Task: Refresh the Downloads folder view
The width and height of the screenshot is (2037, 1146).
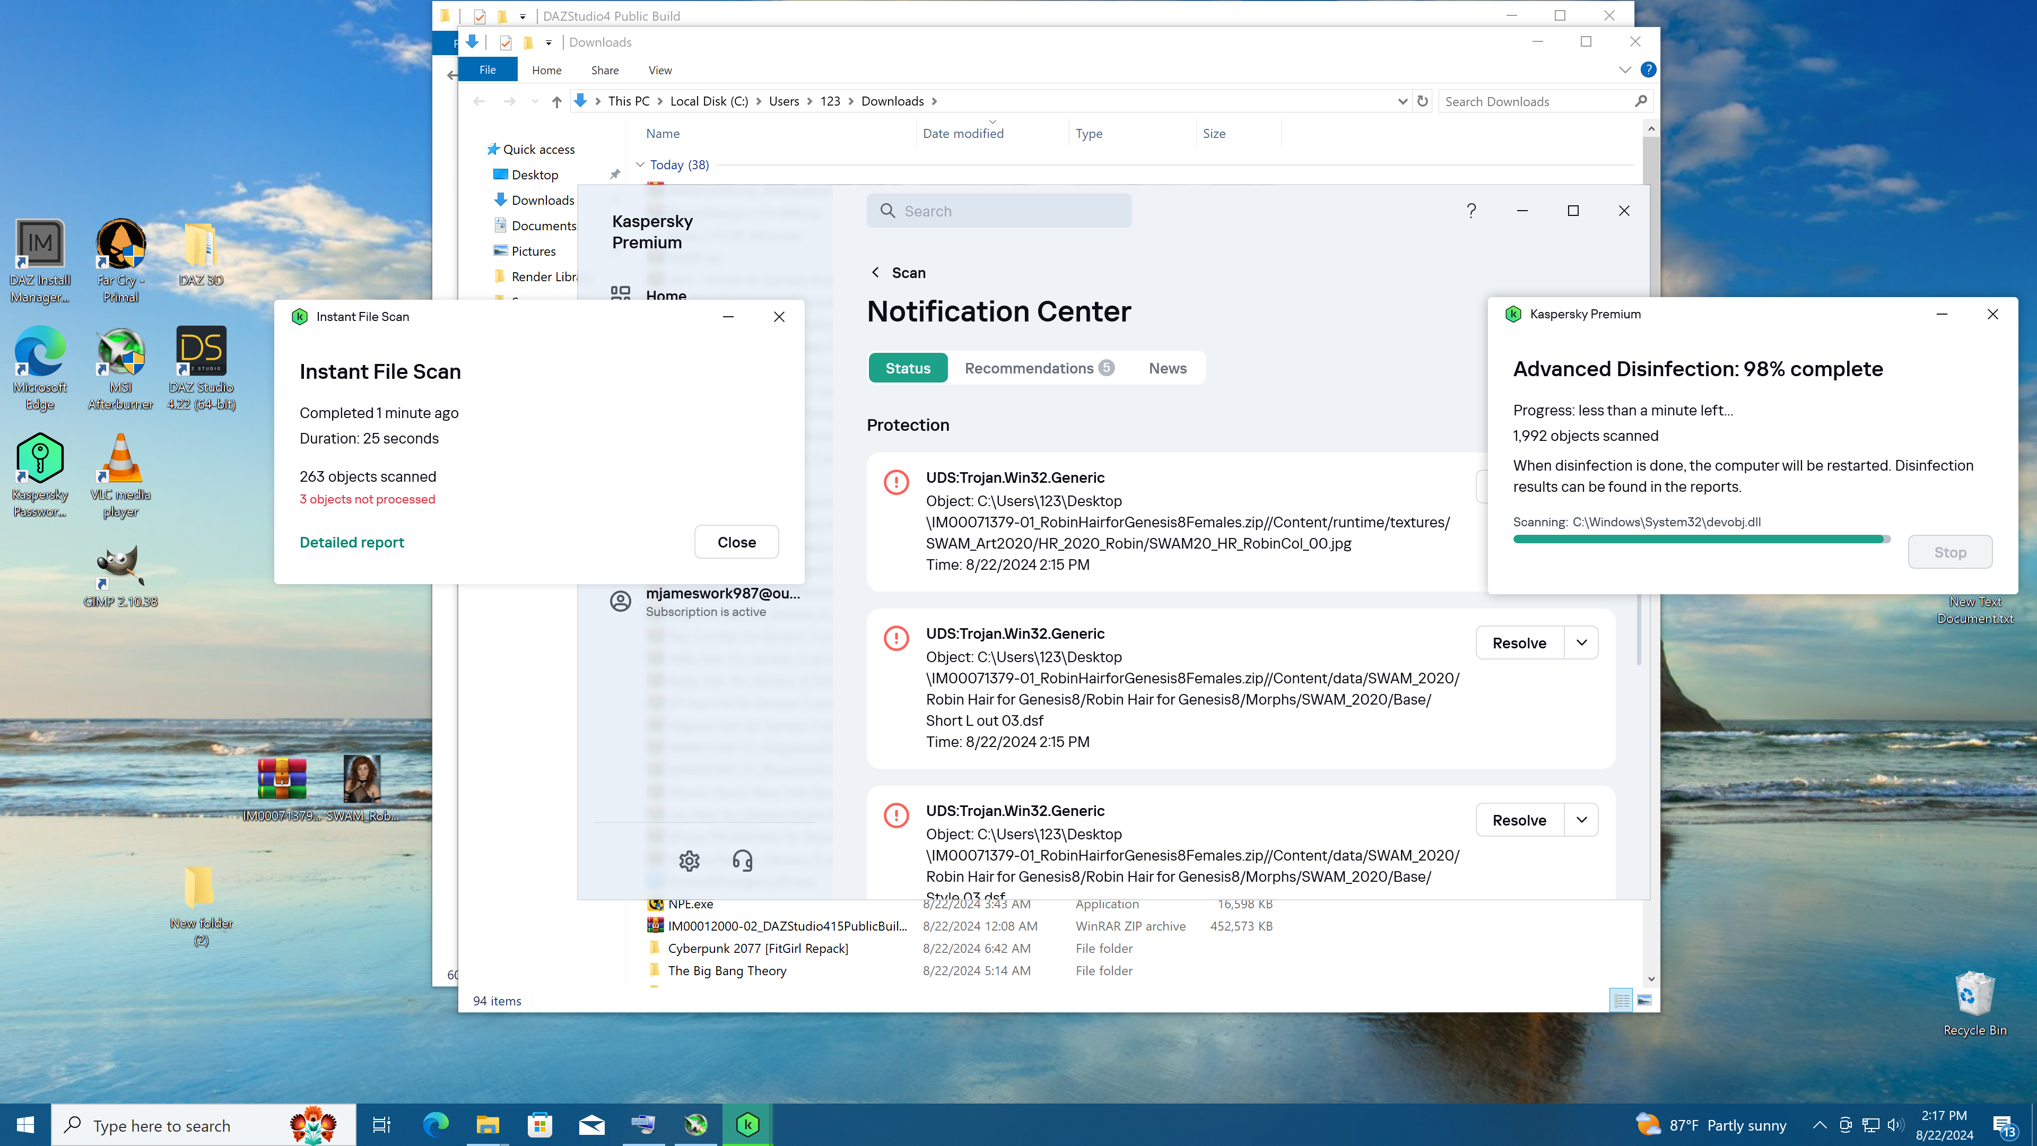Action: (1423, 101)
